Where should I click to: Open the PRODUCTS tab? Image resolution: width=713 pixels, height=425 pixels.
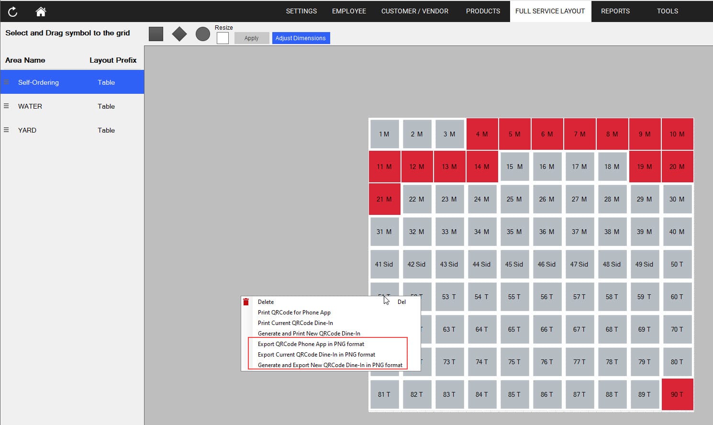click(483, 11)
